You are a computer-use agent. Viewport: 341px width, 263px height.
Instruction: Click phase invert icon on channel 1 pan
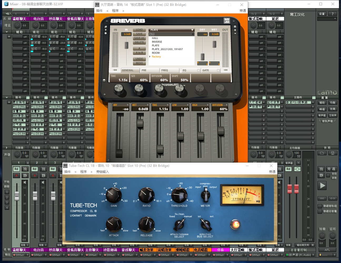pyautogui.click(x=26, y=156)
